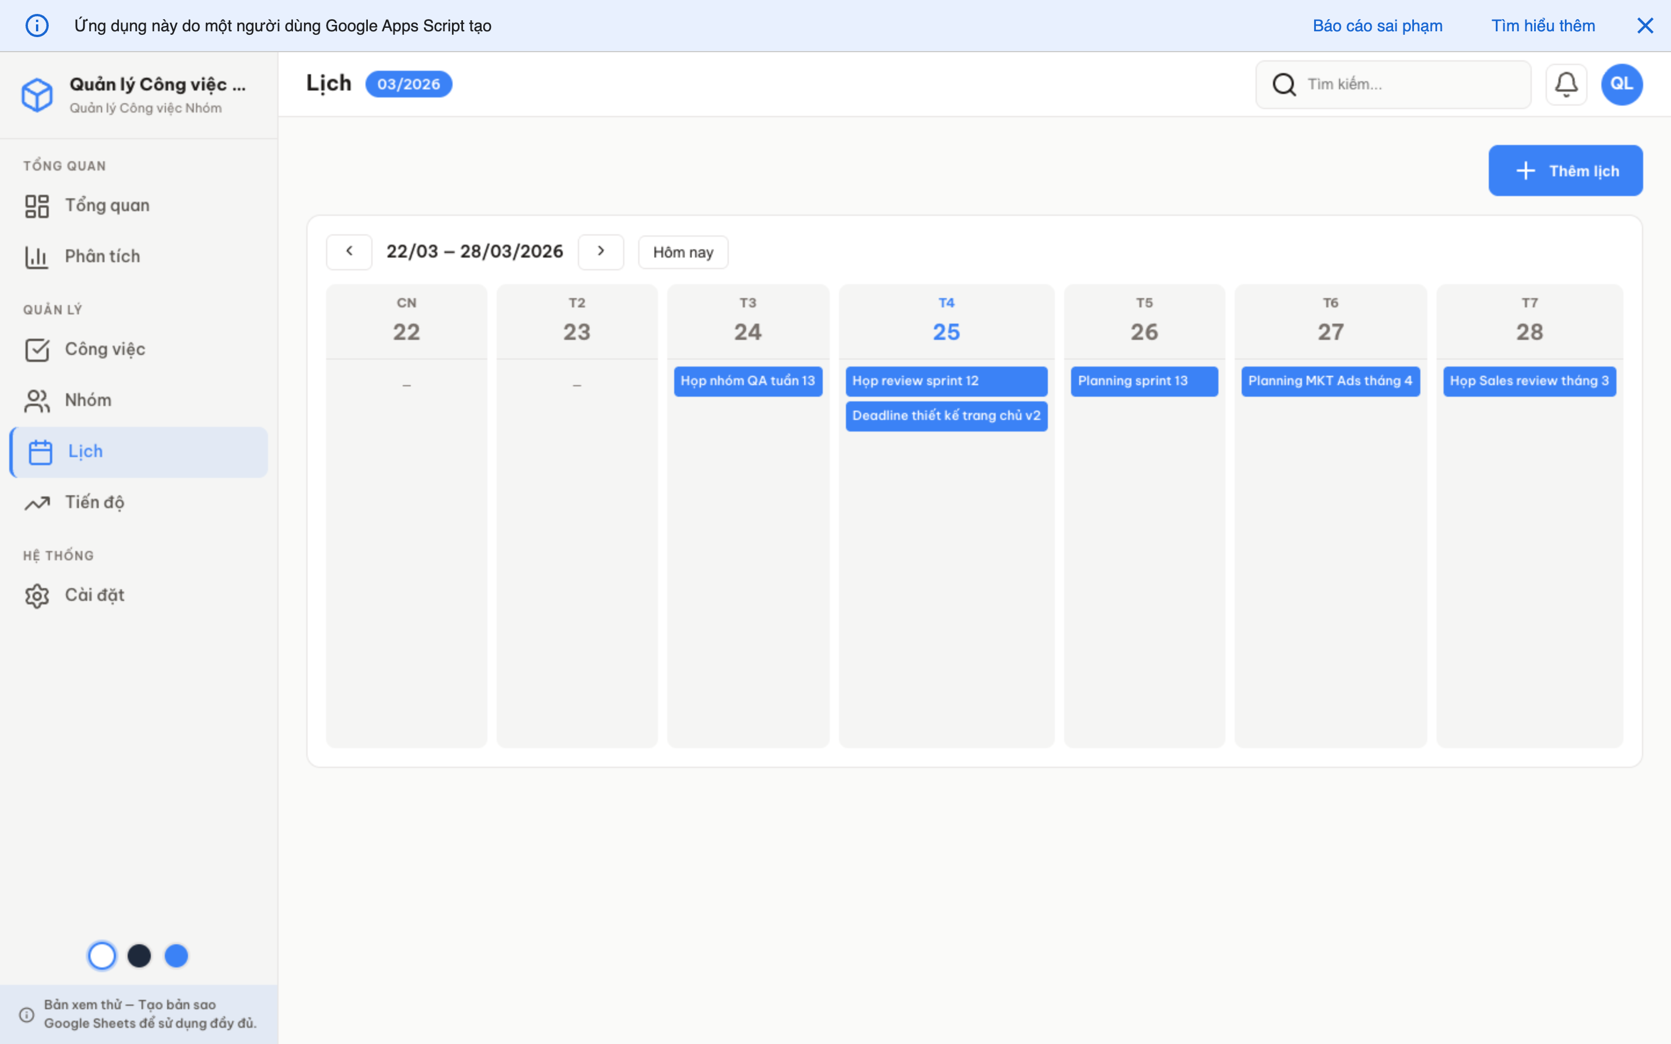Open the Cài đặt gear icon
1671x1044 pixels.
(37, 594)
